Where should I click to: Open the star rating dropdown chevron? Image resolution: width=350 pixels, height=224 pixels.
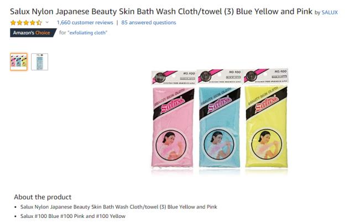(x=47, y=22)
